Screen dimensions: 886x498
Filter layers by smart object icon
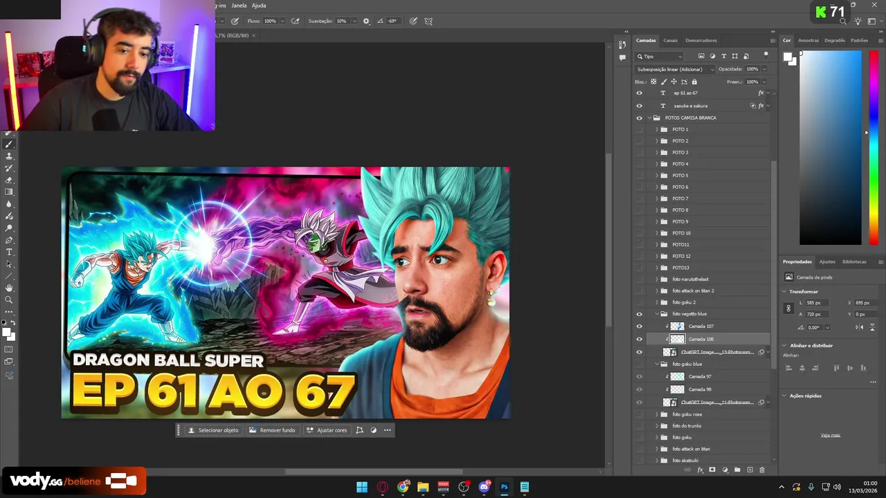[x=745, y=56]
